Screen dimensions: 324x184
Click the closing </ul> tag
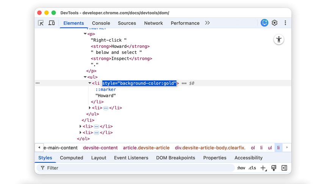(93, 114)
